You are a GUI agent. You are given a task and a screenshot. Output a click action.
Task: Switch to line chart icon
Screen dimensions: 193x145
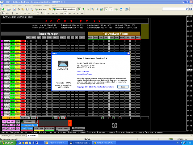pos(88,9)
